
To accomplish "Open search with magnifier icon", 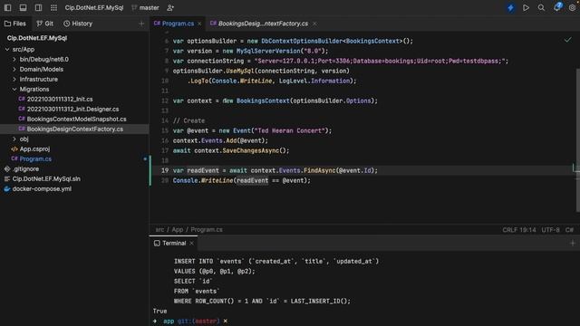I will (541, 8).
